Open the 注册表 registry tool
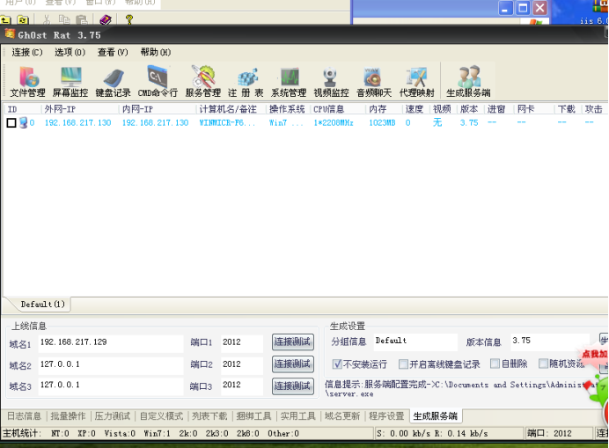Viewport: 609px width, 448px height. pos(246,81)
